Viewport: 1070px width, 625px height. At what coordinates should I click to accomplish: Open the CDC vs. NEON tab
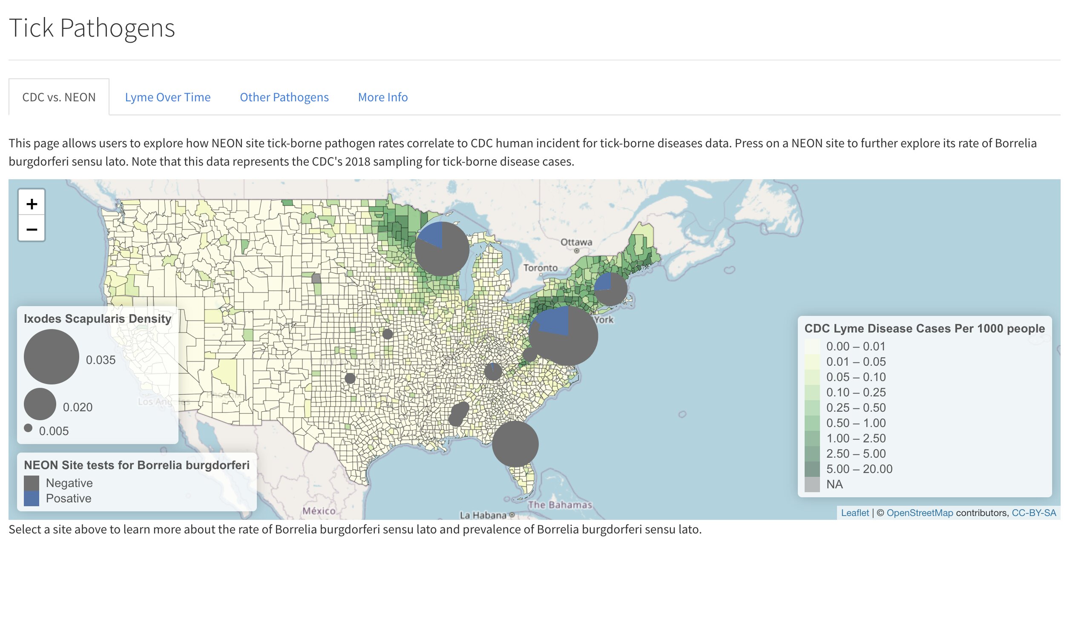pos(59,97)
